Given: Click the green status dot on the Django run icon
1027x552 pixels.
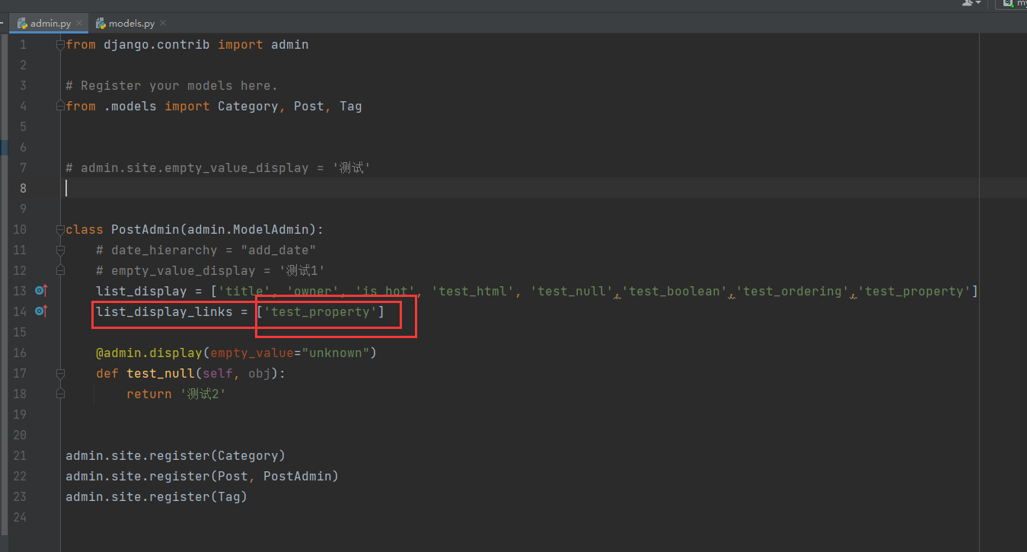Looking at the screenshot, I should (x=1013, y=7).
